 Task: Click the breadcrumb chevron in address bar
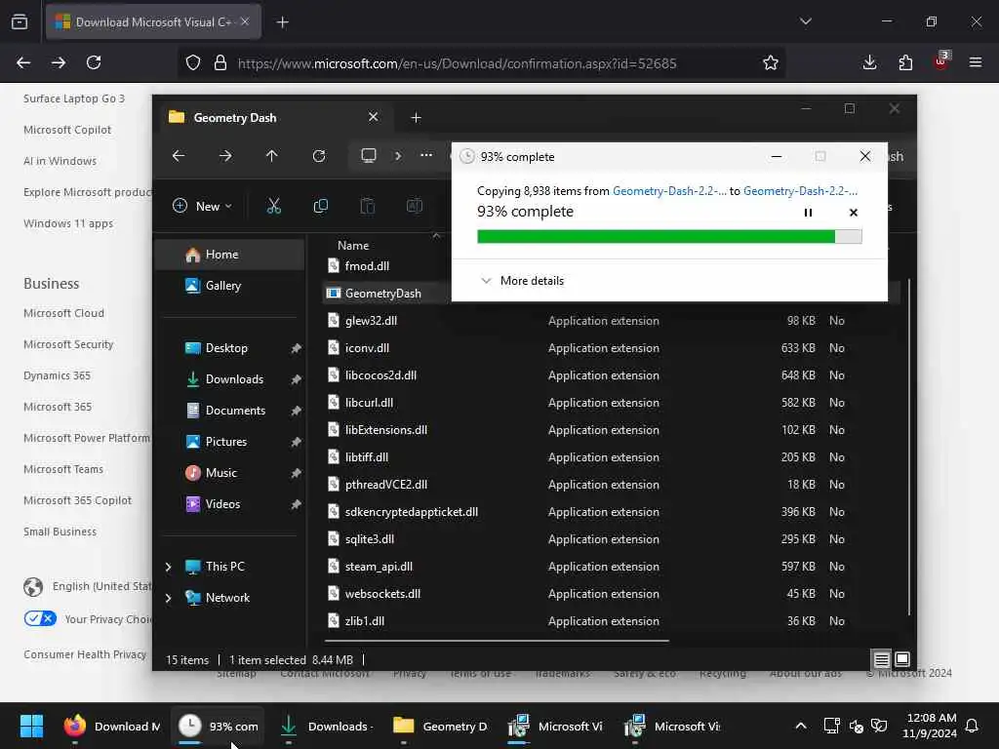[398, 155]
